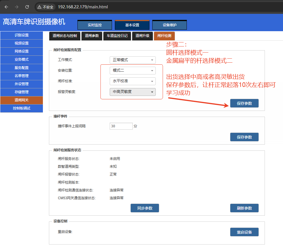Open the 闸杆校准 水平校准 dropdown
This screenshot has width=283, height=246.
click(x=133, y=81)
